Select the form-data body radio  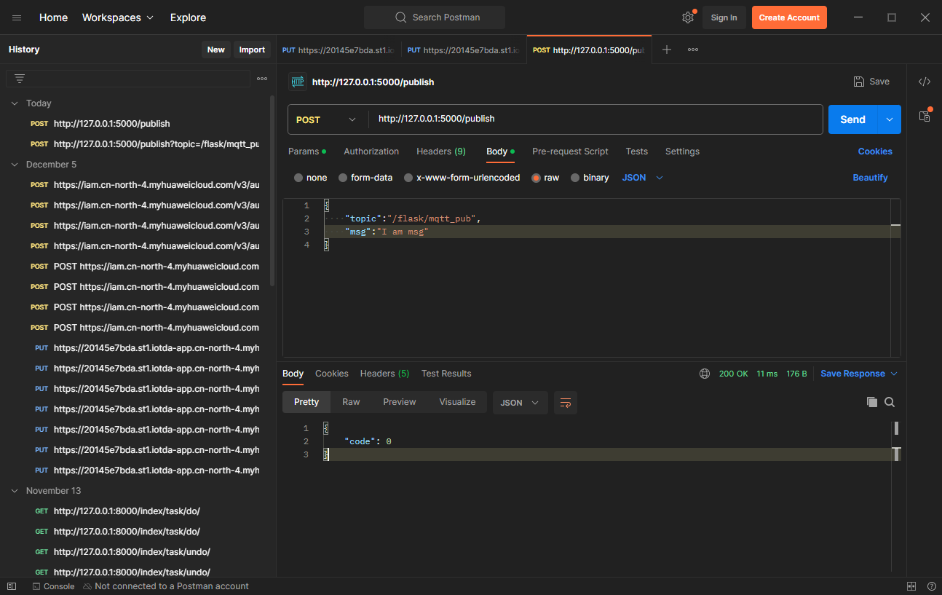tap(343, 178)
